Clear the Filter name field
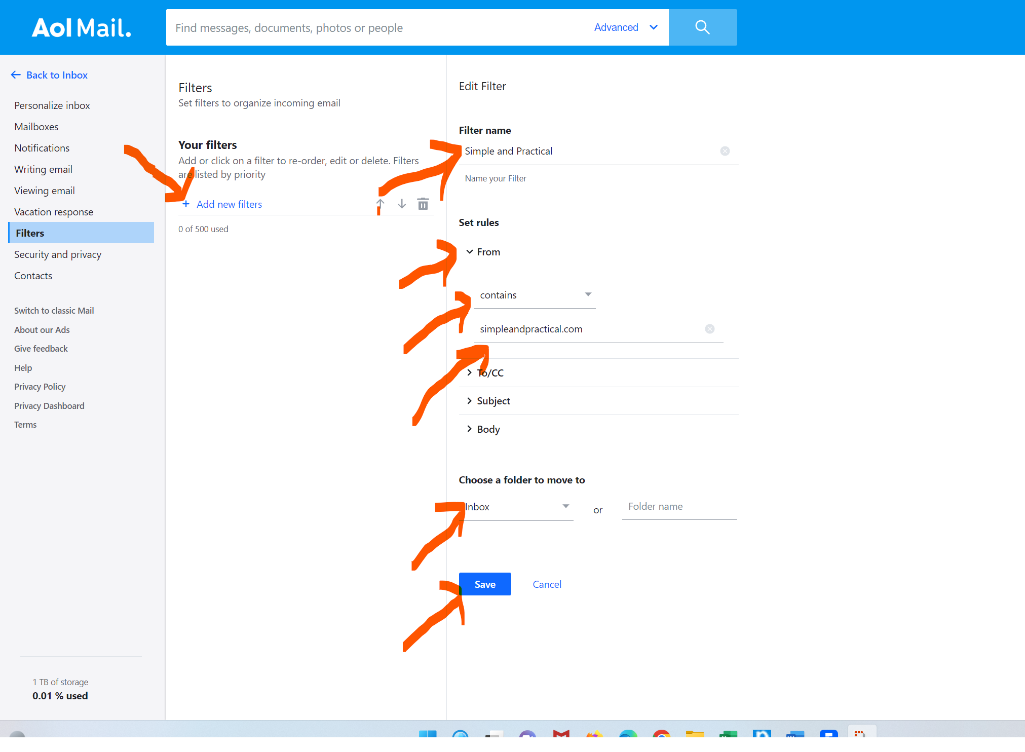The image size is (1025, 752). click(x=725, y=151)
